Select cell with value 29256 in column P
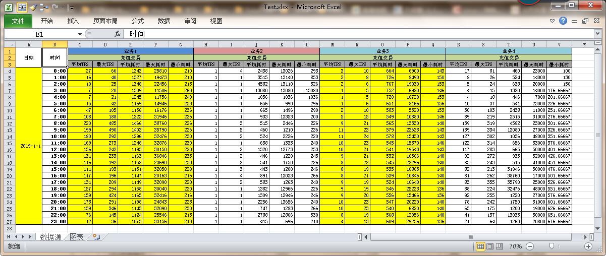 (408, 221)
